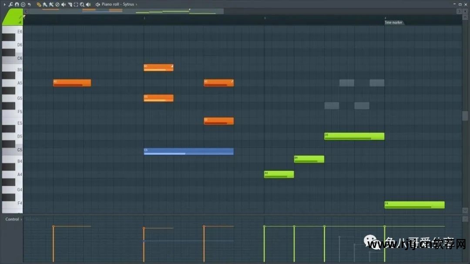Select the Zoom magnifier tool
470x264 pixels.
point(82,4)
